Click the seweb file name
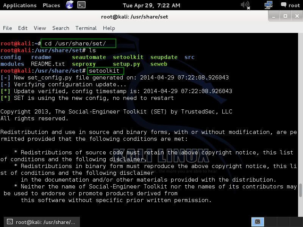 tap(159, 64)
